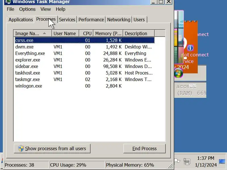Open the Options menu
This screenshot has width=227, height=170.
point(27,9)
